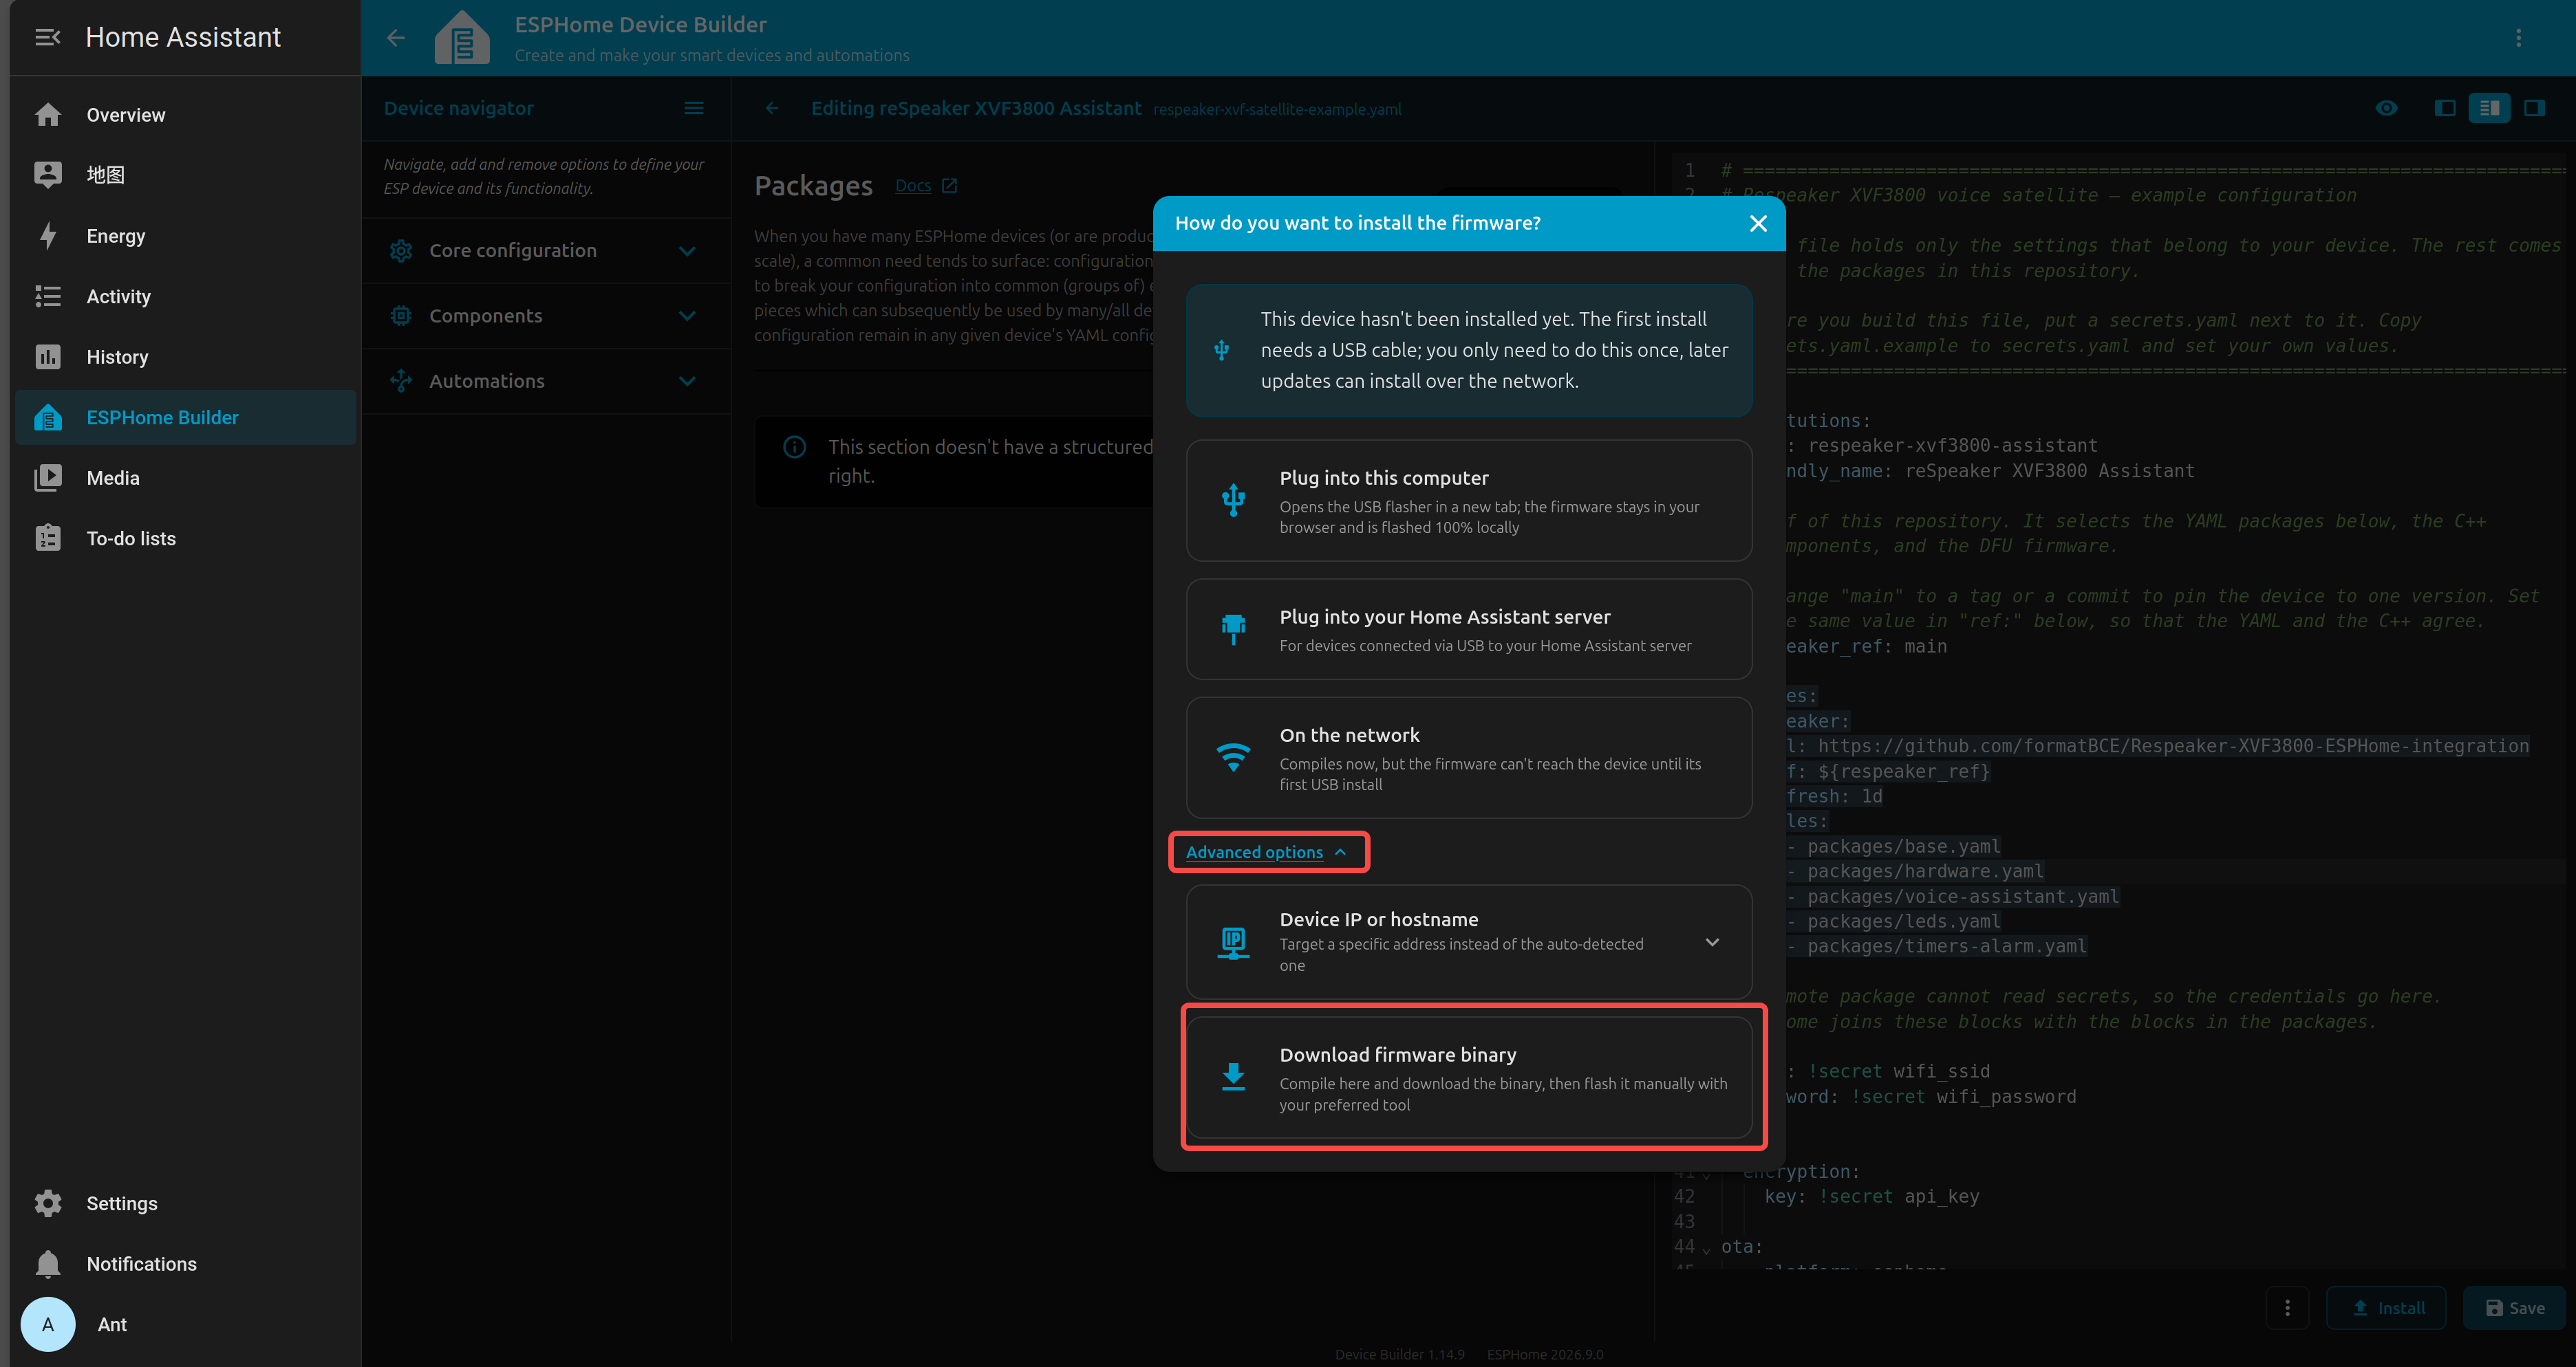
Task: Expand the Components section
Action: pyautogui.click(x=546, y=316)
